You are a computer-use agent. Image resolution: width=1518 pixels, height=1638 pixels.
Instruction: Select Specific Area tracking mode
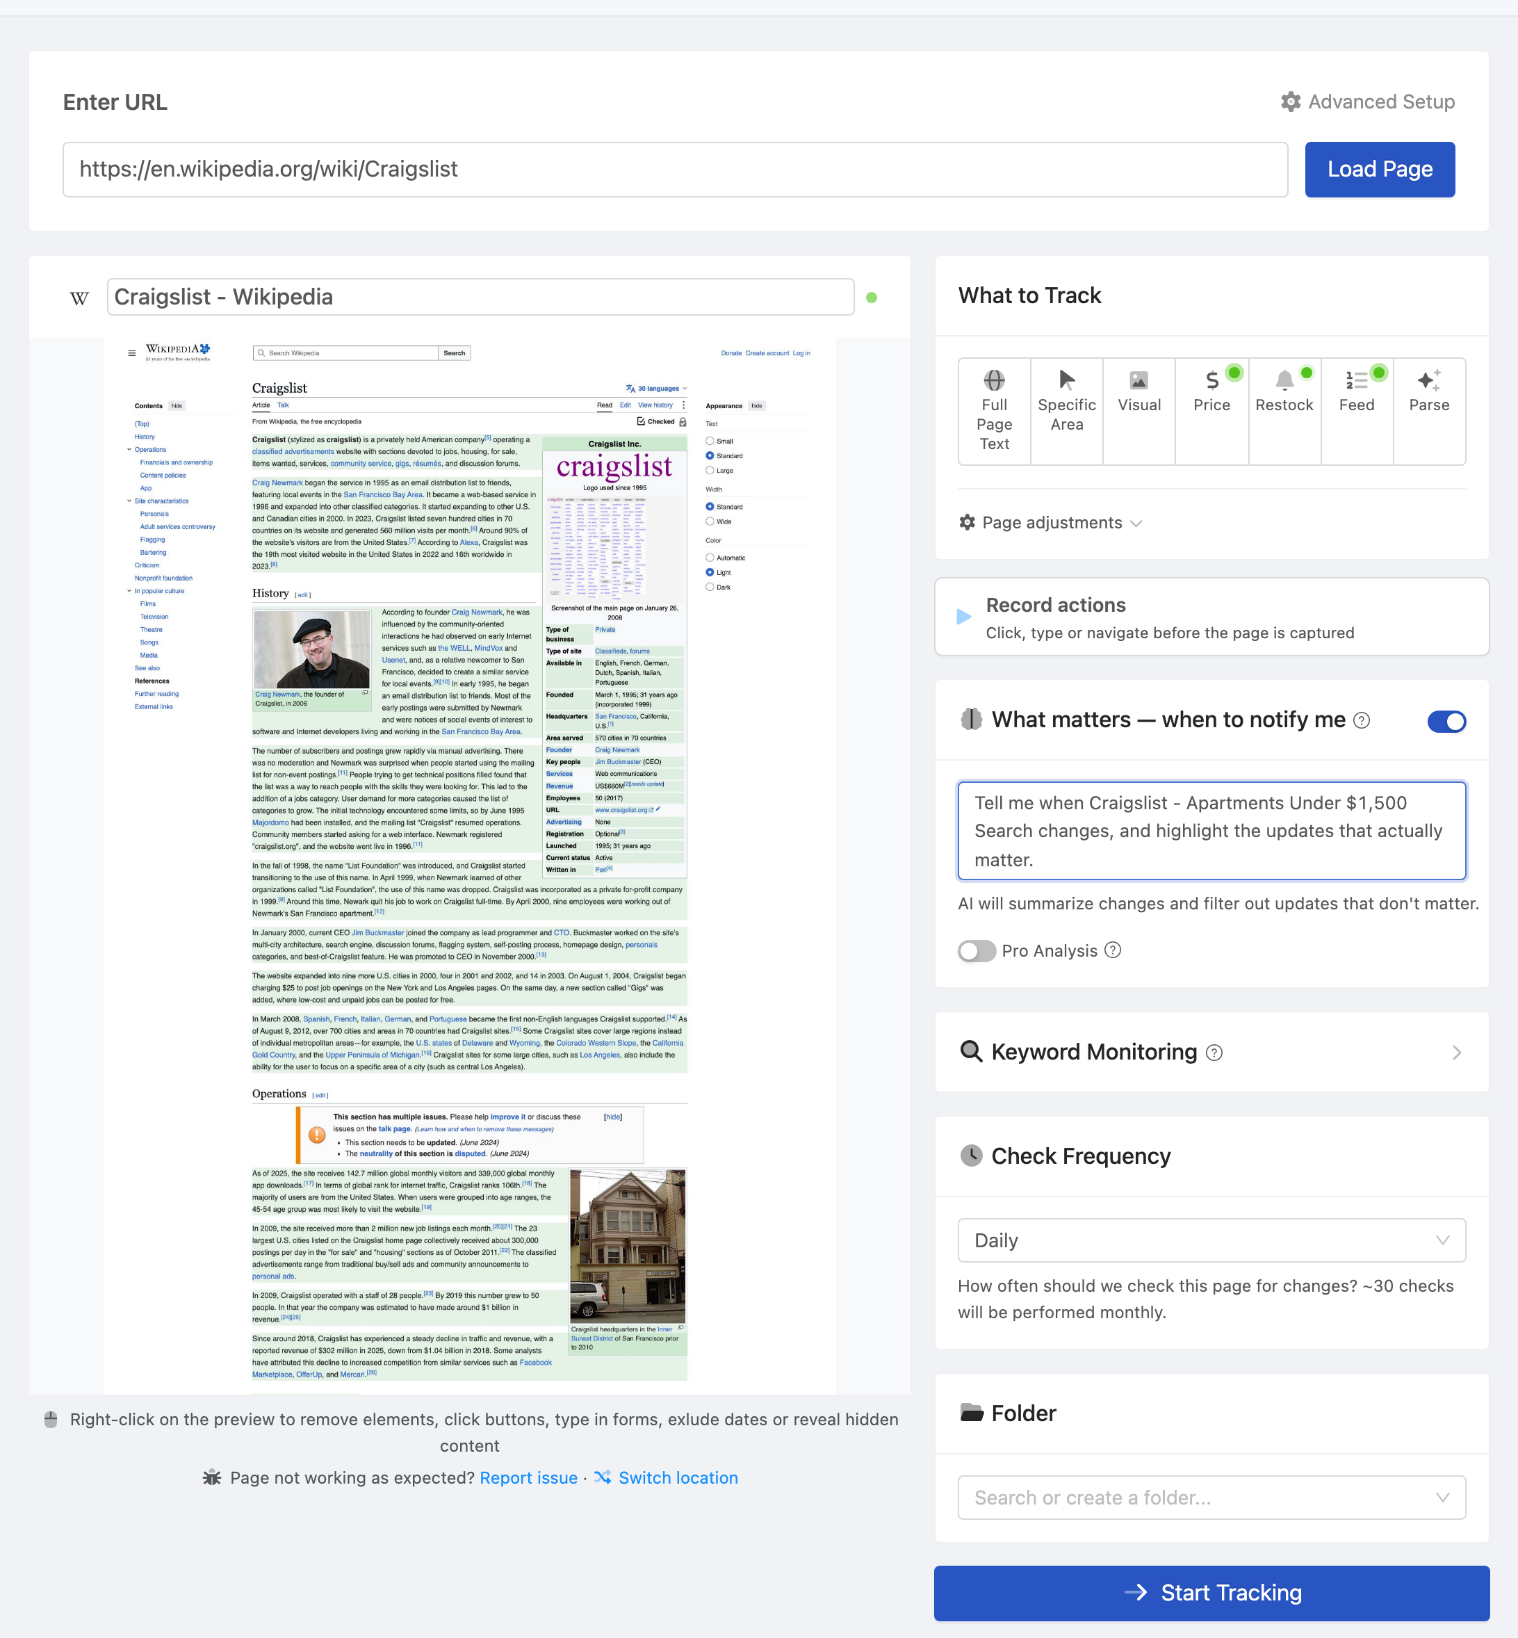click(x=1066, y=411)
